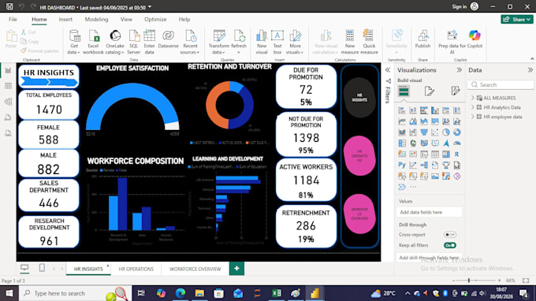Collapse the Data pane

click(530, 70)
